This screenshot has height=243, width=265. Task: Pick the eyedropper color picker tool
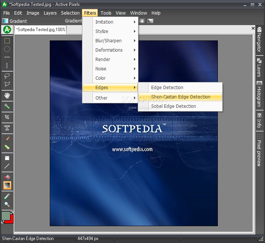coord(7,196)
